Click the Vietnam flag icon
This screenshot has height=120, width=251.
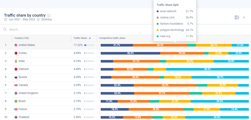tap(16, 69)
